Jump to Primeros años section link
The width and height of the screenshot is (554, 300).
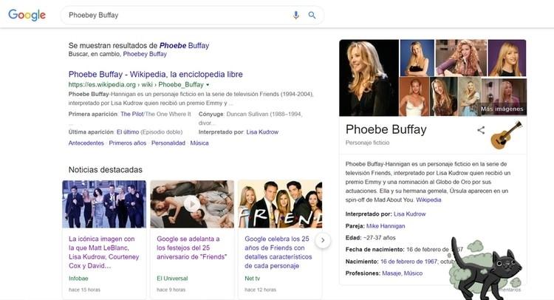click(x=128, y=143)
